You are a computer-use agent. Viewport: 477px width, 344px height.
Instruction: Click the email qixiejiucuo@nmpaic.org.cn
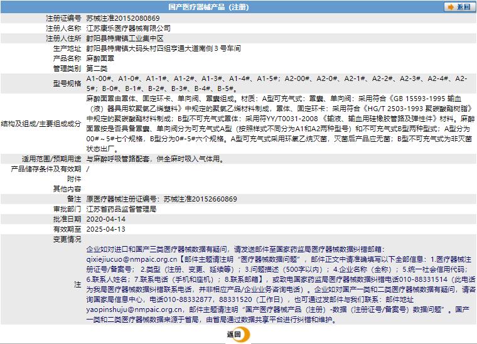[x=132, y=259]
